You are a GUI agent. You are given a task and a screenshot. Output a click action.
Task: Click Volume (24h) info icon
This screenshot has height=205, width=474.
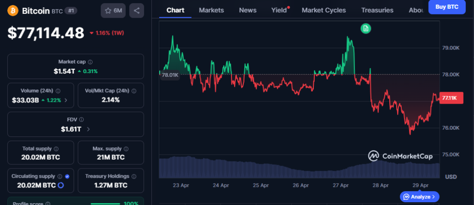pos(57,91)
